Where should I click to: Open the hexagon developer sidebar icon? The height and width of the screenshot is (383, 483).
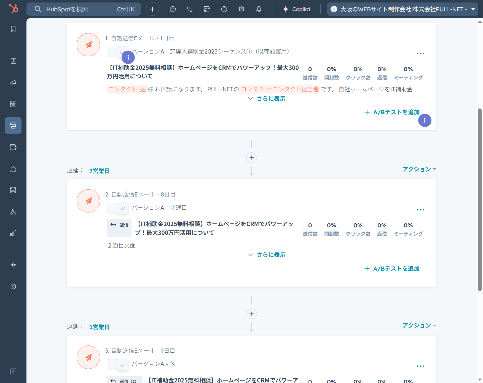tap(13, 286)
